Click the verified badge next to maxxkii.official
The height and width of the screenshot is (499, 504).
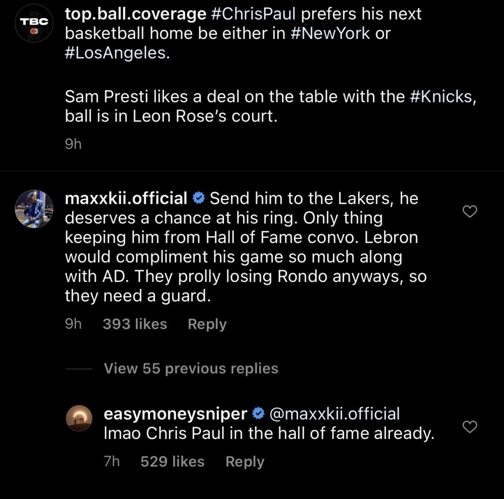[198, 198]
